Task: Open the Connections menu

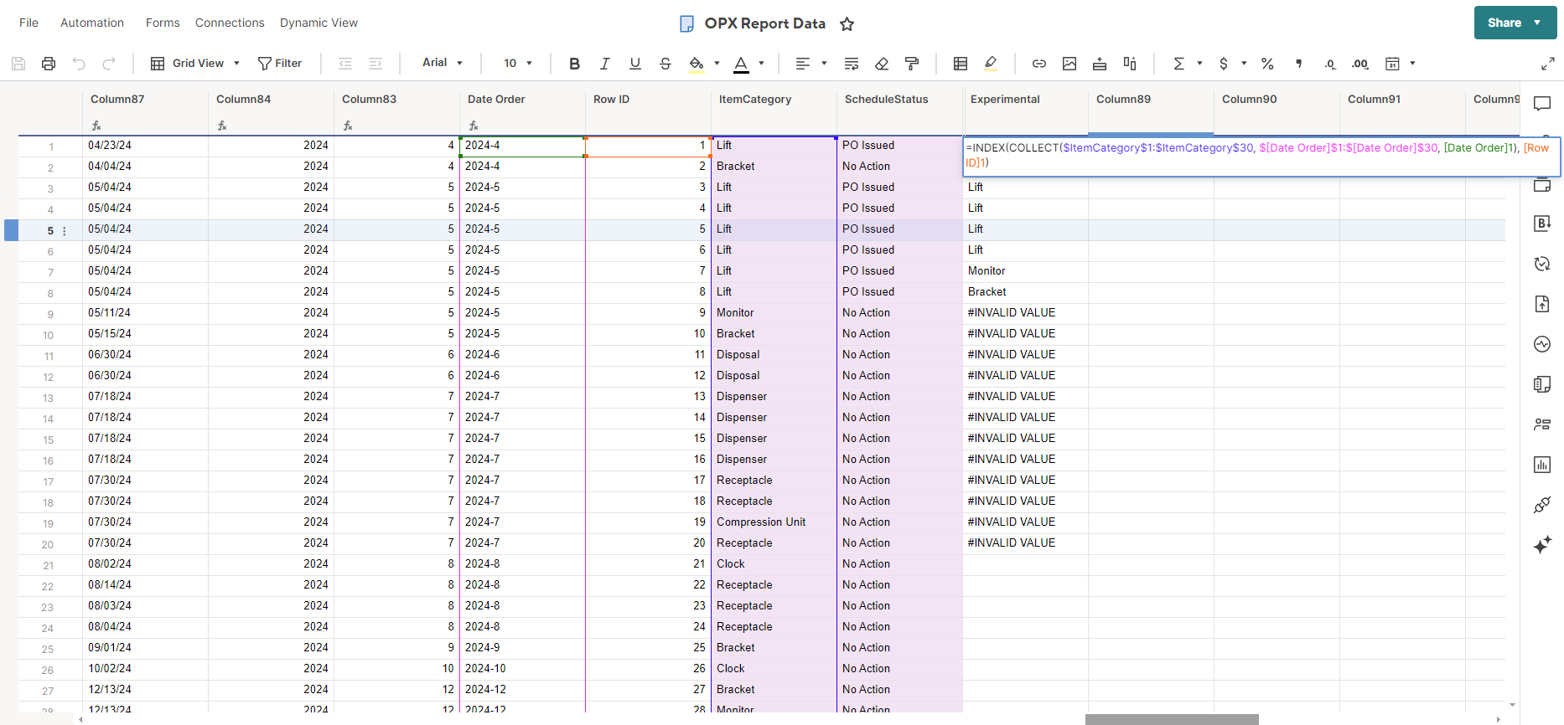Action: pos(230,23)
